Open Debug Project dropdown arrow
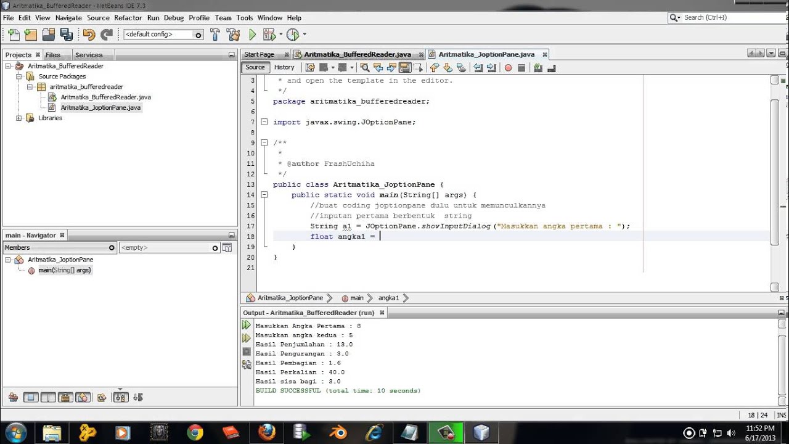Image resolution: width=789 pixels, height=444 pixels. tap(280, 35)
